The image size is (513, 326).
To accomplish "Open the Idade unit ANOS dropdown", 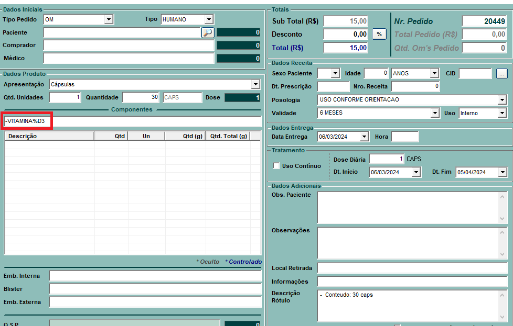I will pyautogui.click(x=434, y=74).
